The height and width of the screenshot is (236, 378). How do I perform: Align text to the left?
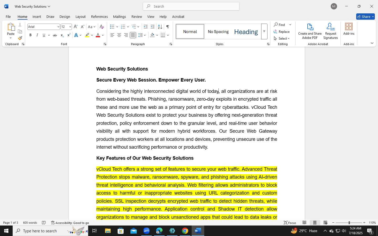(x=112, y=35)
